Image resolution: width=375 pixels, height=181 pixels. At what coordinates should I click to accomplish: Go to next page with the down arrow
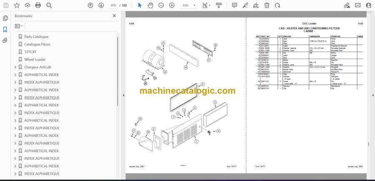point(101,5)
